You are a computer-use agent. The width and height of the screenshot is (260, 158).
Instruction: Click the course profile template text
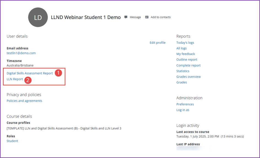pos(64,128)
